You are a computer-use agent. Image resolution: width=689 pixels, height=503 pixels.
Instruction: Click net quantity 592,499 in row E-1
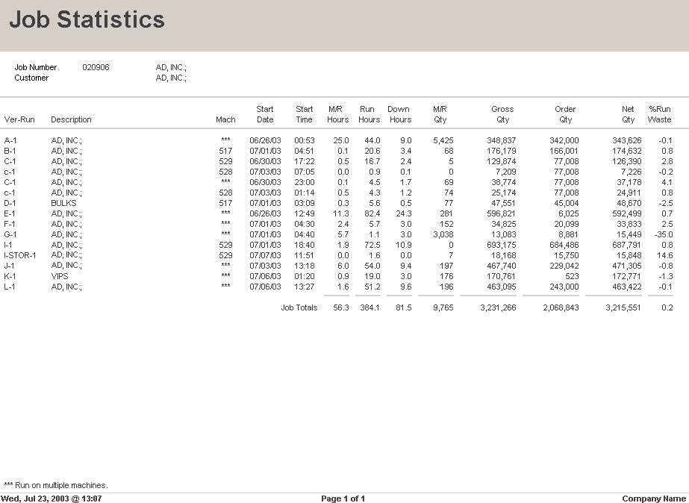pos(626,213)
